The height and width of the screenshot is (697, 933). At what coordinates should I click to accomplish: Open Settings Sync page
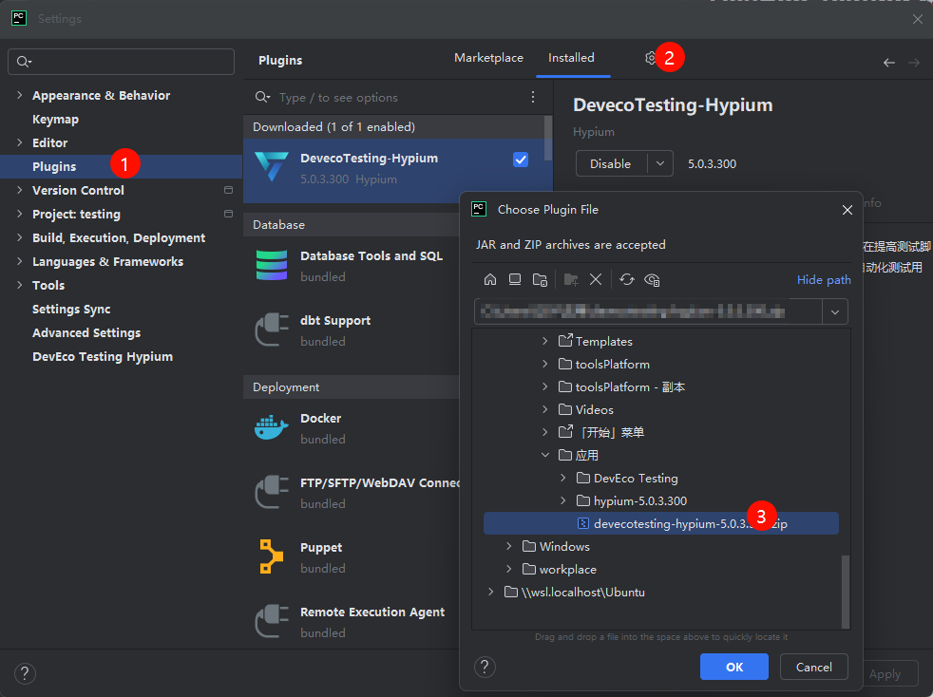coord(71,310)
